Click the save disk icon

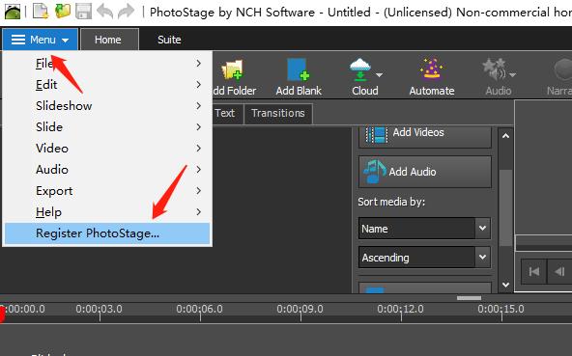[83, 11]
